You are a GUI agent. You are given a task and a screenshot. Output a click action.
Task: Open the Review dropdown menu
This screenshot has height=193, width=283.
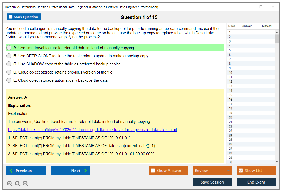click(x=212, y=171)
